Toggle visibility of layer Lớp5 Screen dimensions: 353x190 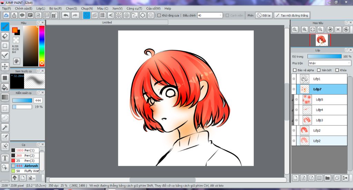(296, 99)
